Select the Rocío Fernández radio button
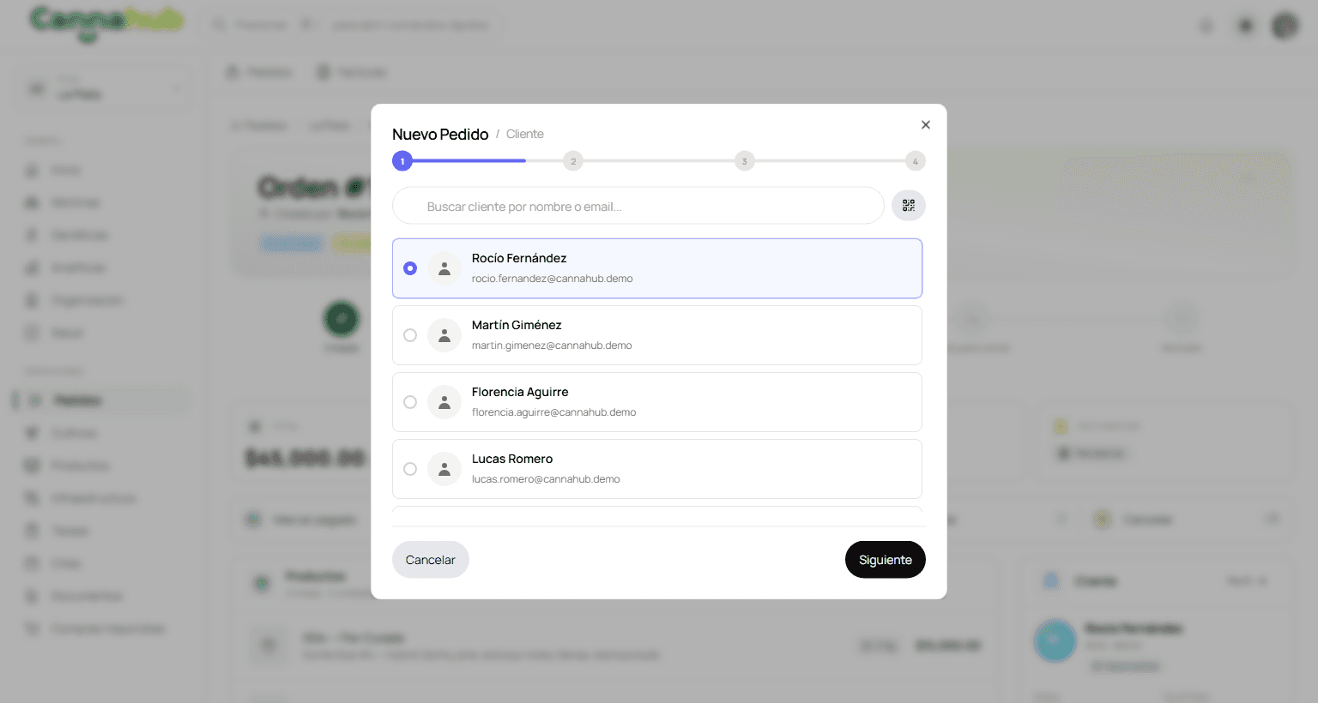The image size is (1318, 703). 410,268
